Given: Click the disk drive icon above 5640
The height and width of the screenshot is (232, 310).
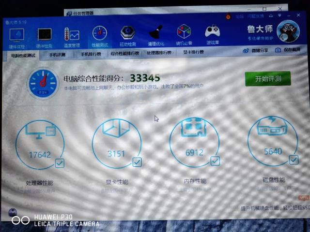Looking at the screenshot, I should click(x=272, y=126).
